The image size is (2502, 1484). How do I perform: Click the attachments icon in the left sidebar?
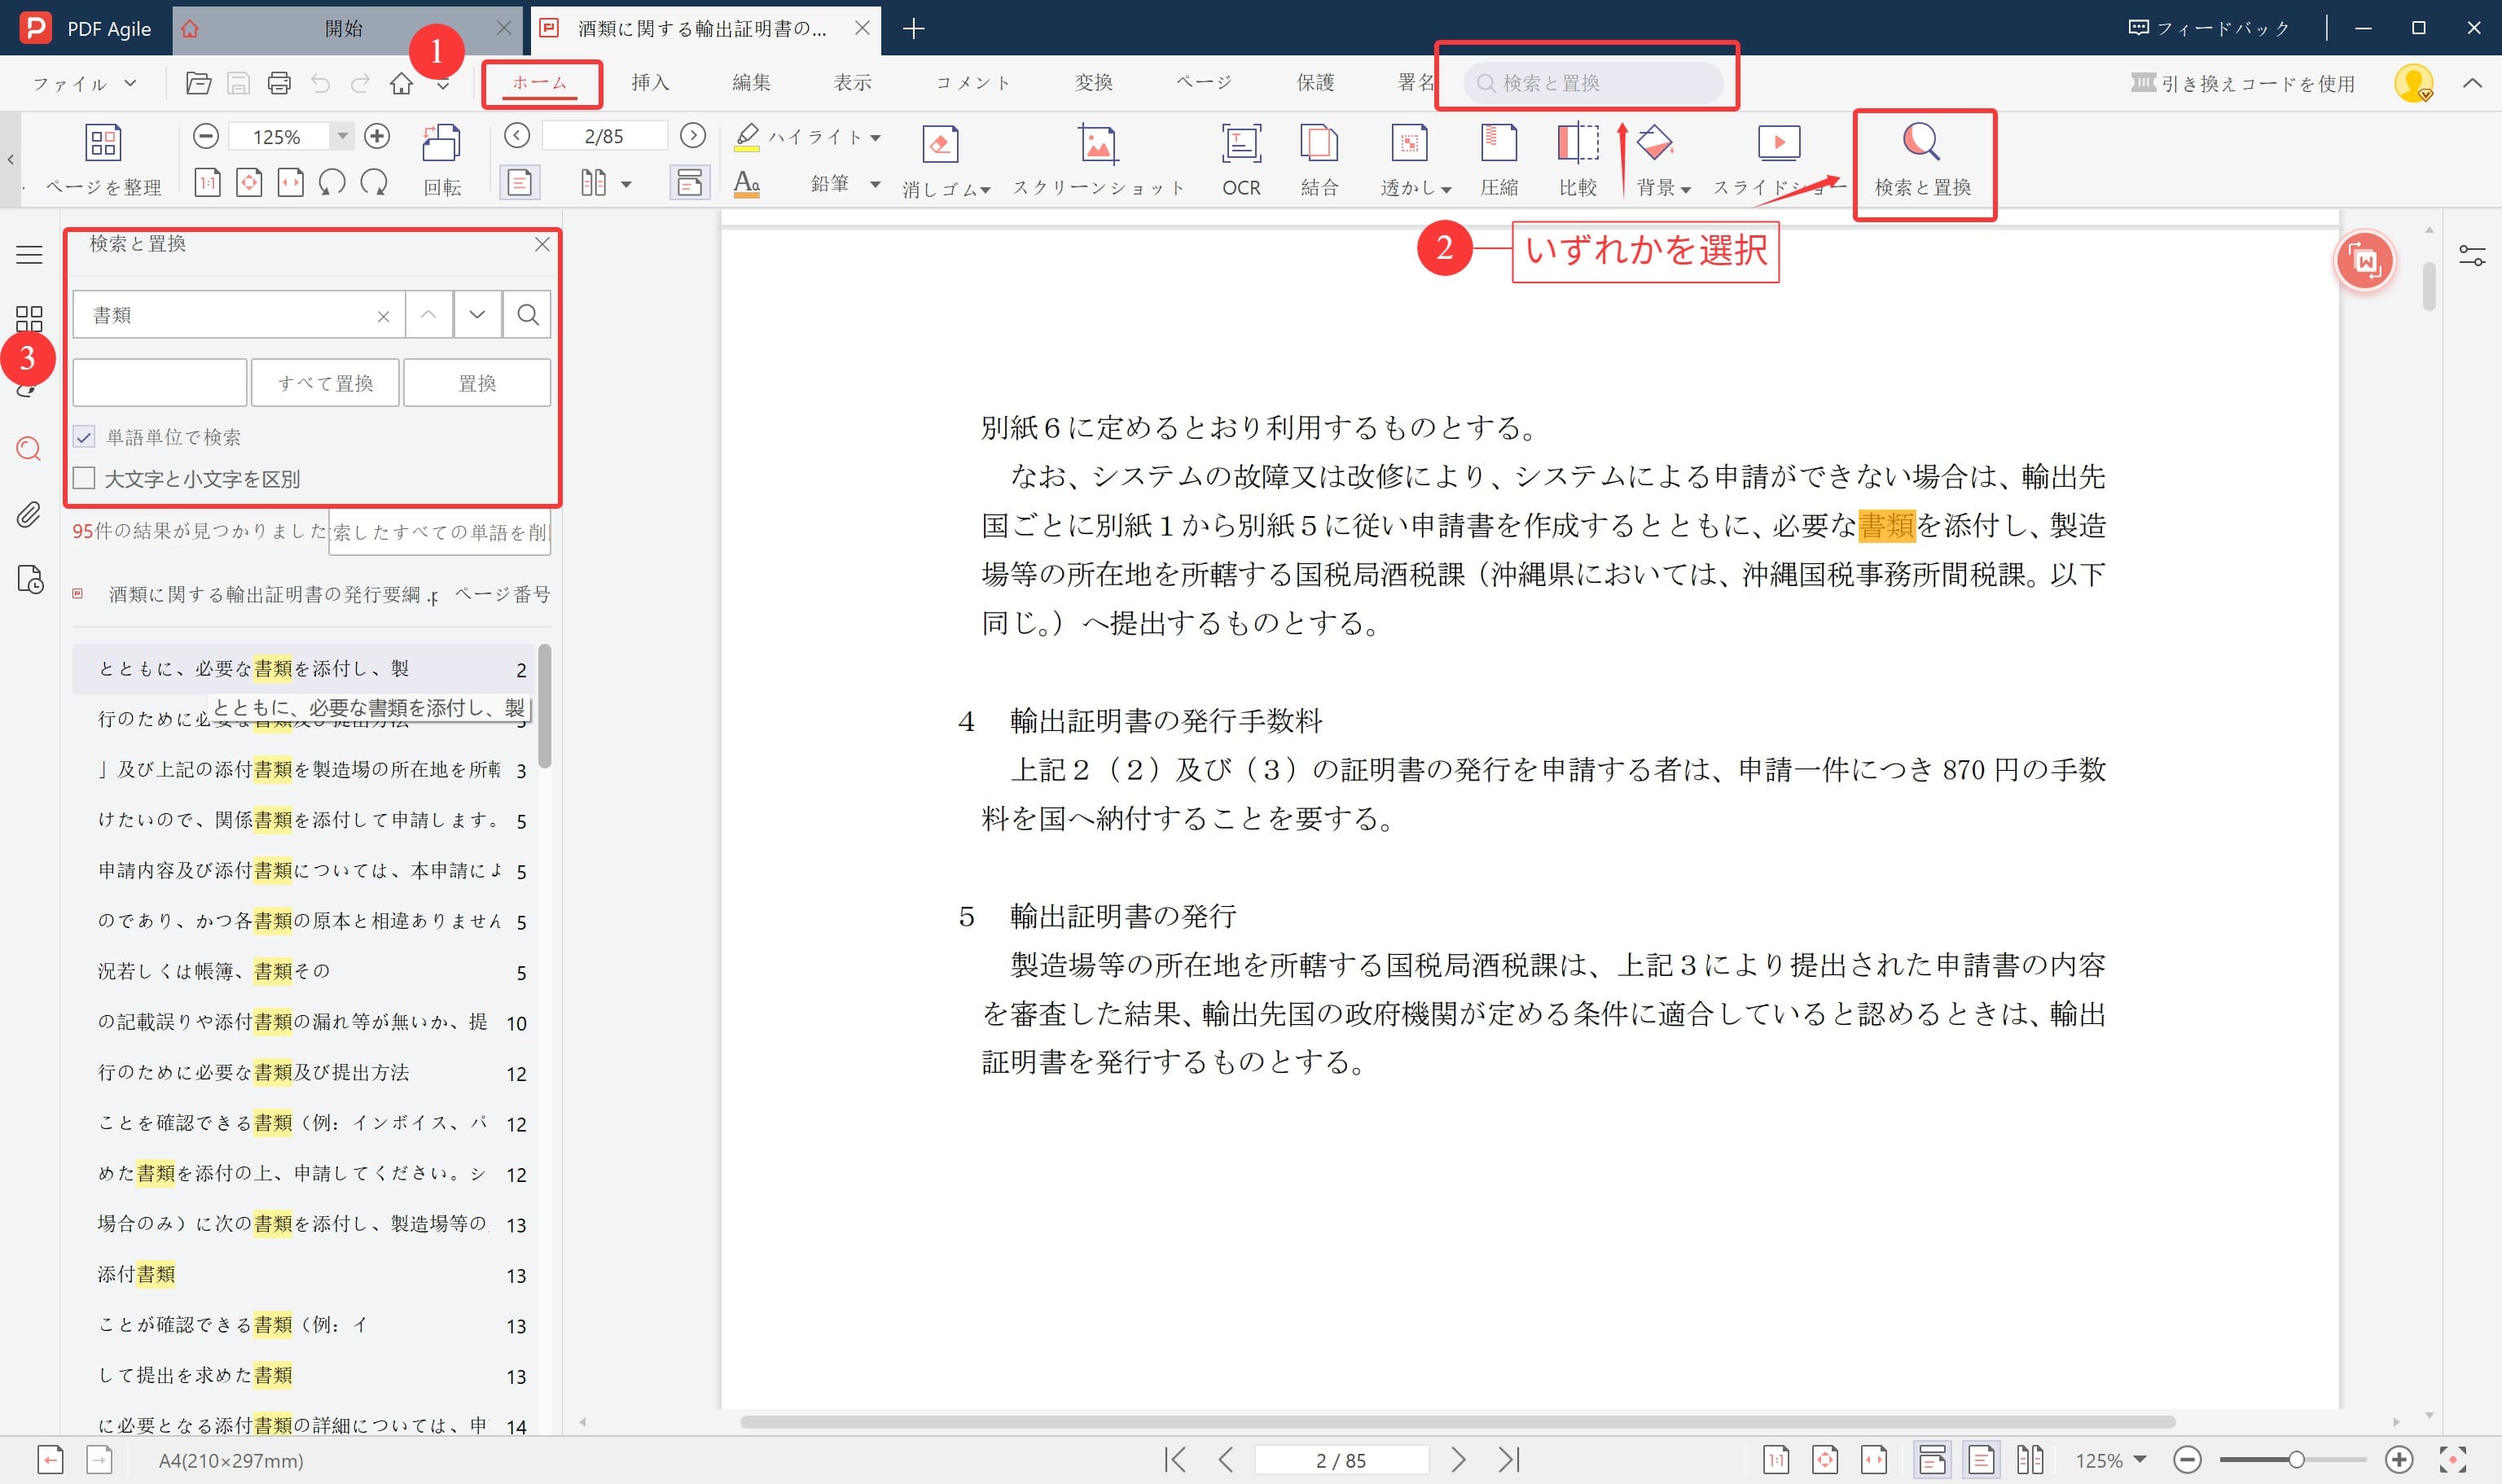[28, 516]
